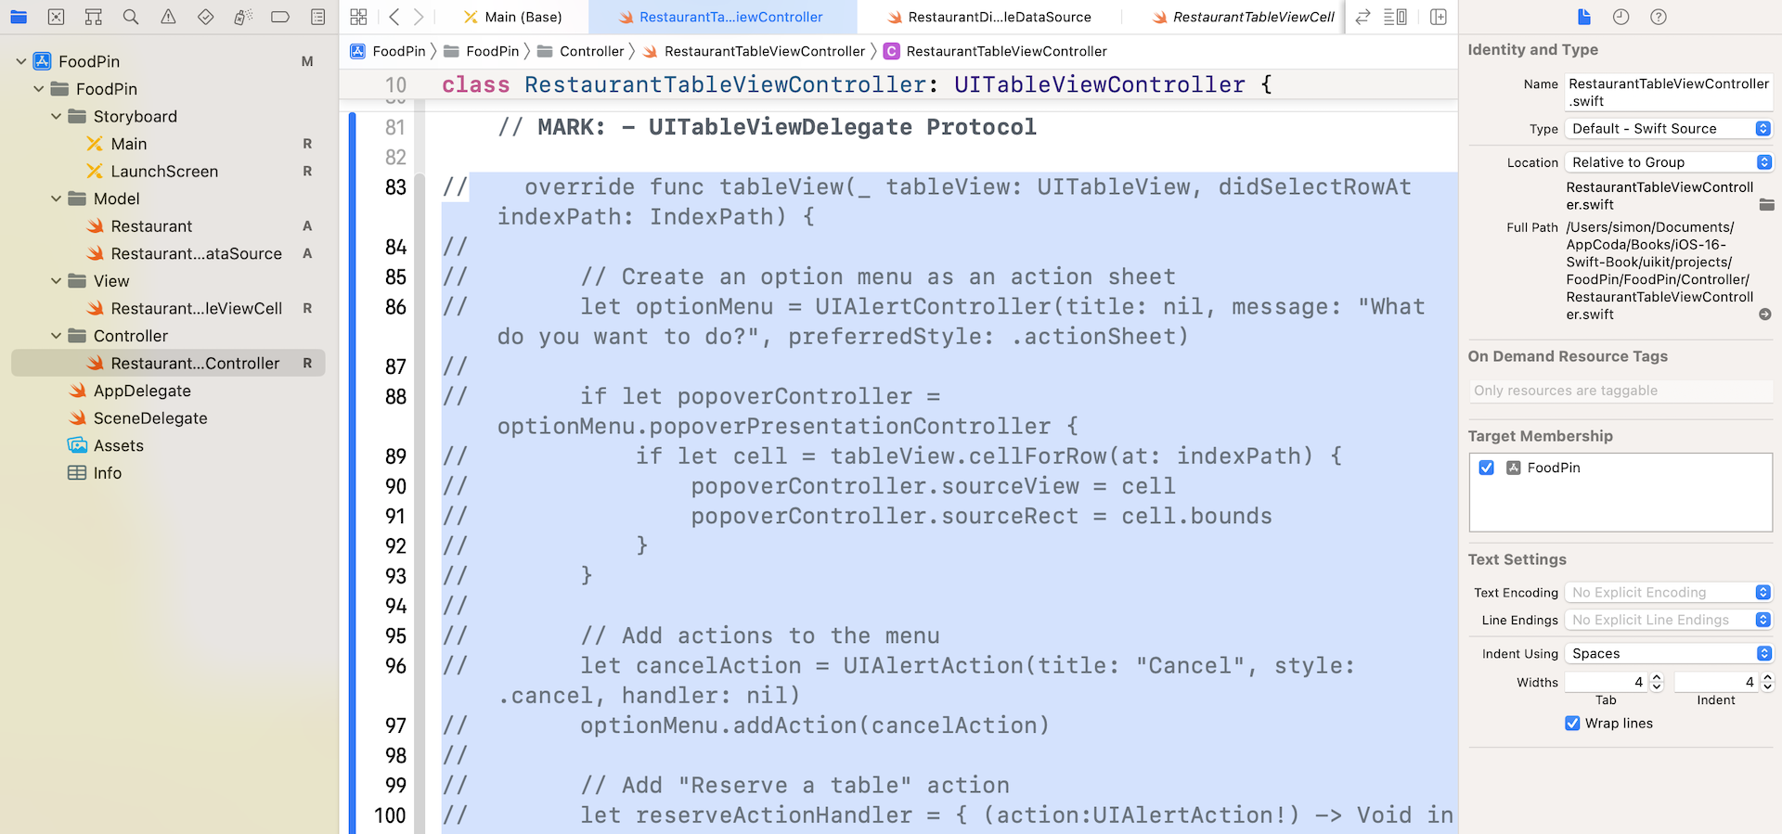Increase the Tab width stepper
This screenshot has width=1782, height=834.
point(1657,678)
